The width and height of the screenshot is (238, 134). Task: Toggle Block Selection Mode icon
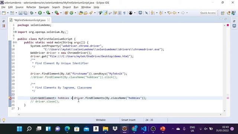coord(120,13)
